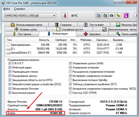Toggle the S.M.A.R.T checkbox
The height and width of the screenshot is (117, 139).
point(10,63)
